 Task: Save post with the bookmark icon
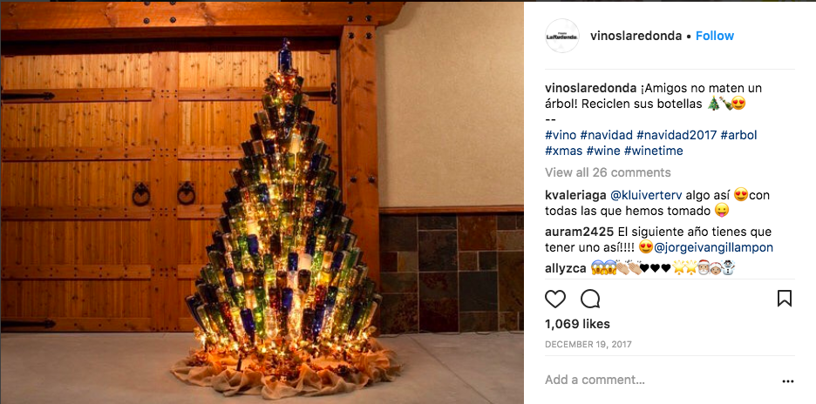tap(784, 299)
